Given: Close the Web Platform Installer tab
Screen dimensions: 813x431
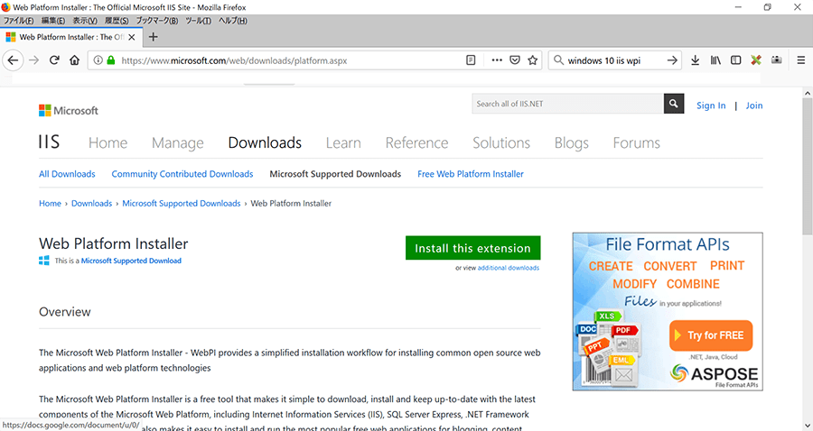Looking at the screenshot, I should coord(132,37).
